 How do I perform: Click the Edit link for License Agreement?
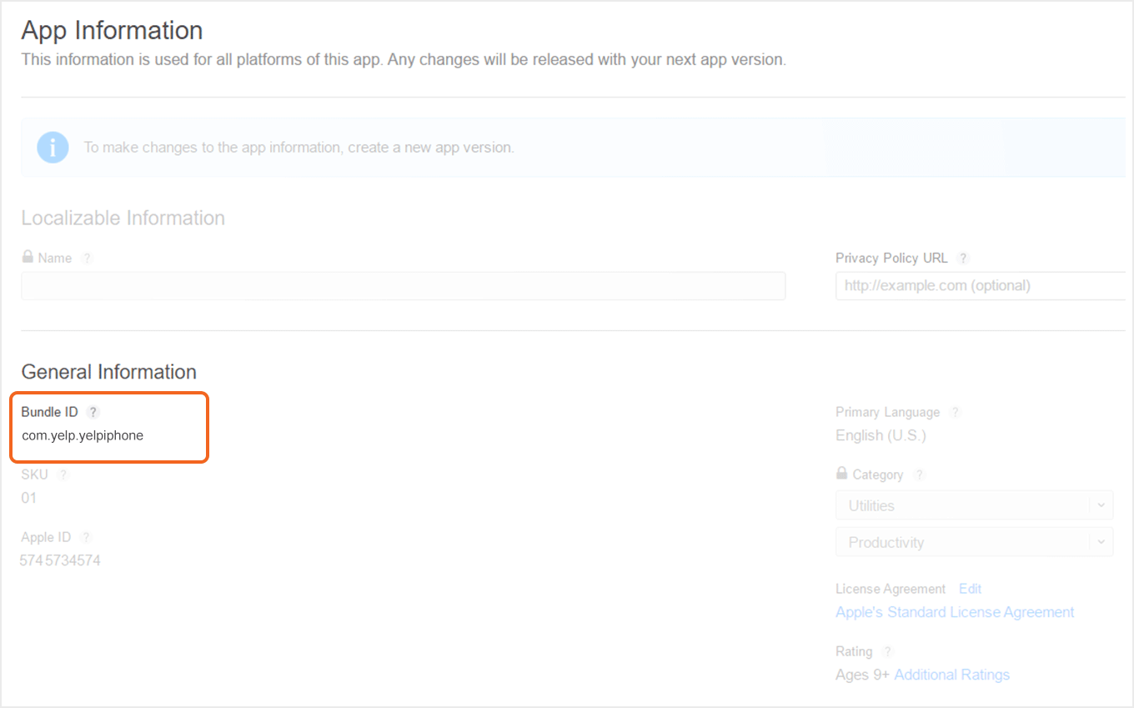[x=970, y=590]
